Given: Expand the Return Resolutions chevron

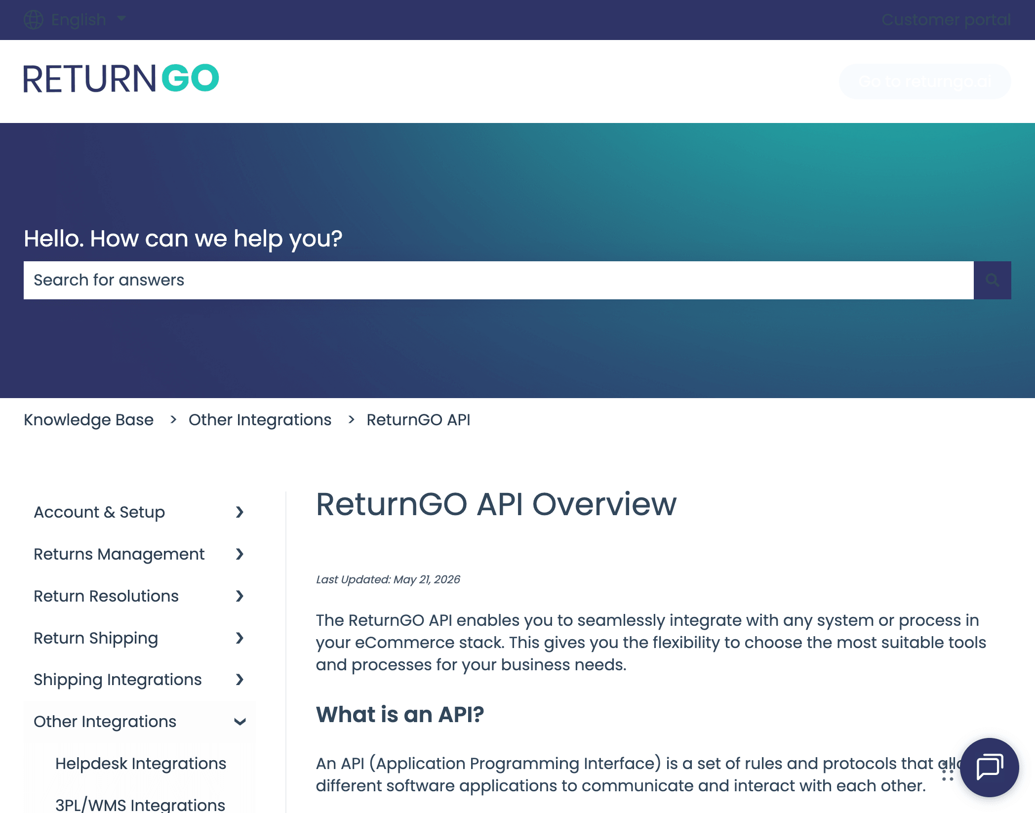Looking at the screenshot, I should click(239, 596).
